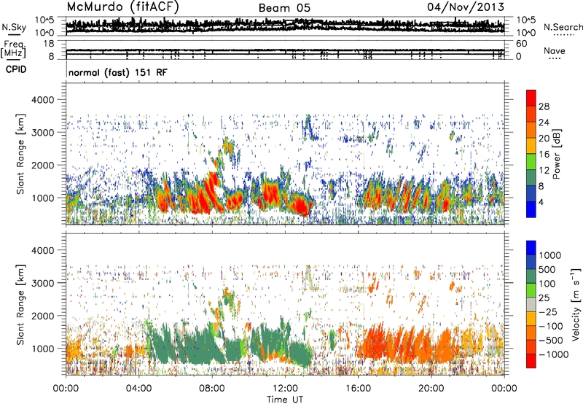This screenshot has width=583, height=404.
Task: Select the N.Sky legend label
Action: pyautogui.click(x=14, y=27)
